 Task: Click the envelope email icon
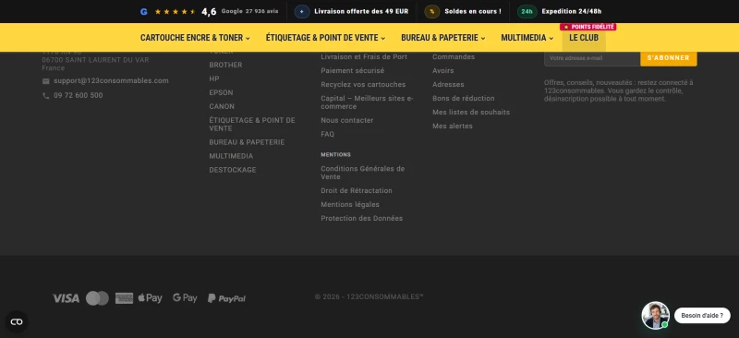pyautogui.click(x=45, y=81)
